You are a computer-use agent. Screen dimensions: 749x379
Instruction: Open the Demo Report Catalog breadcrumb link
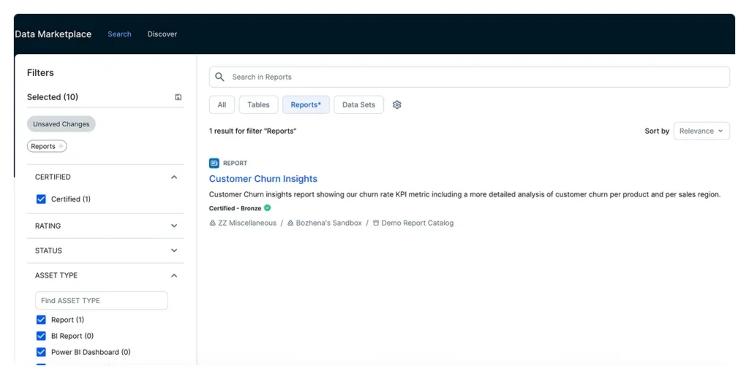point(418,223)
